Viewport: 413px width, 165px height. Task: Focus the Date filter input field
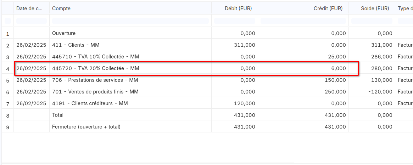coord(32,21)
